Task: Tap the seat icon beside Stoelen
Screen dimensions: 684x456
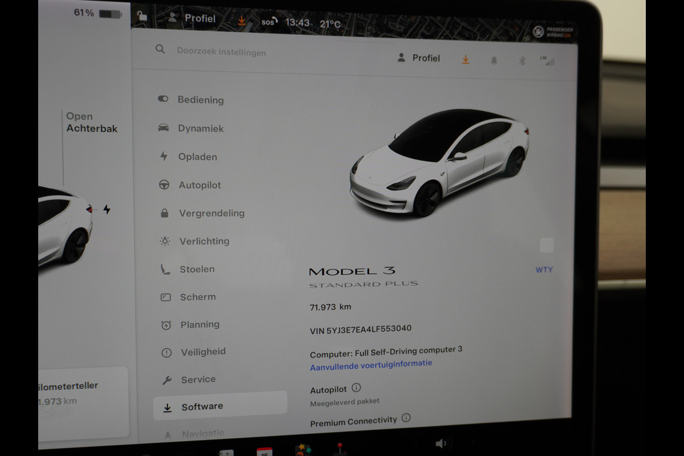Action: (x=165, y=269)
